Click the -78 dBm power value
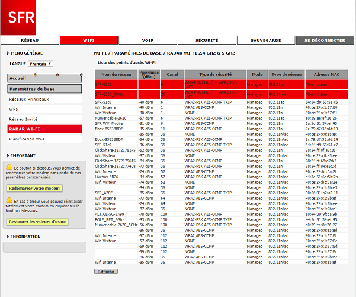The image size is (356, 297). coord(146,214)
